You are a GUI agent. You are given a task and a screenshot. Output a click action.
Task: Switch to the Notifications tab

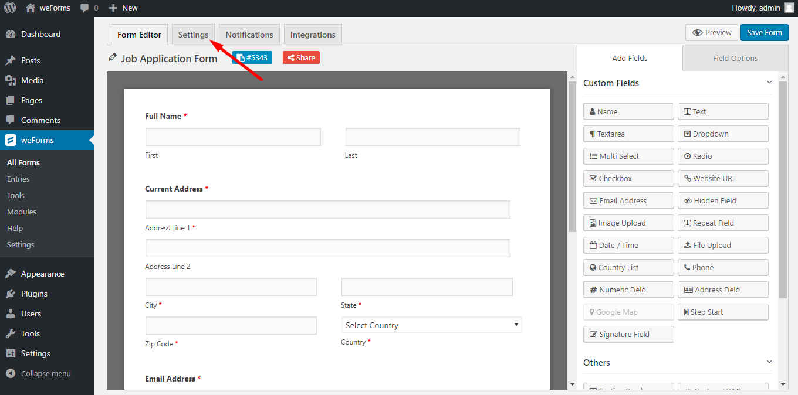point(249,34)
